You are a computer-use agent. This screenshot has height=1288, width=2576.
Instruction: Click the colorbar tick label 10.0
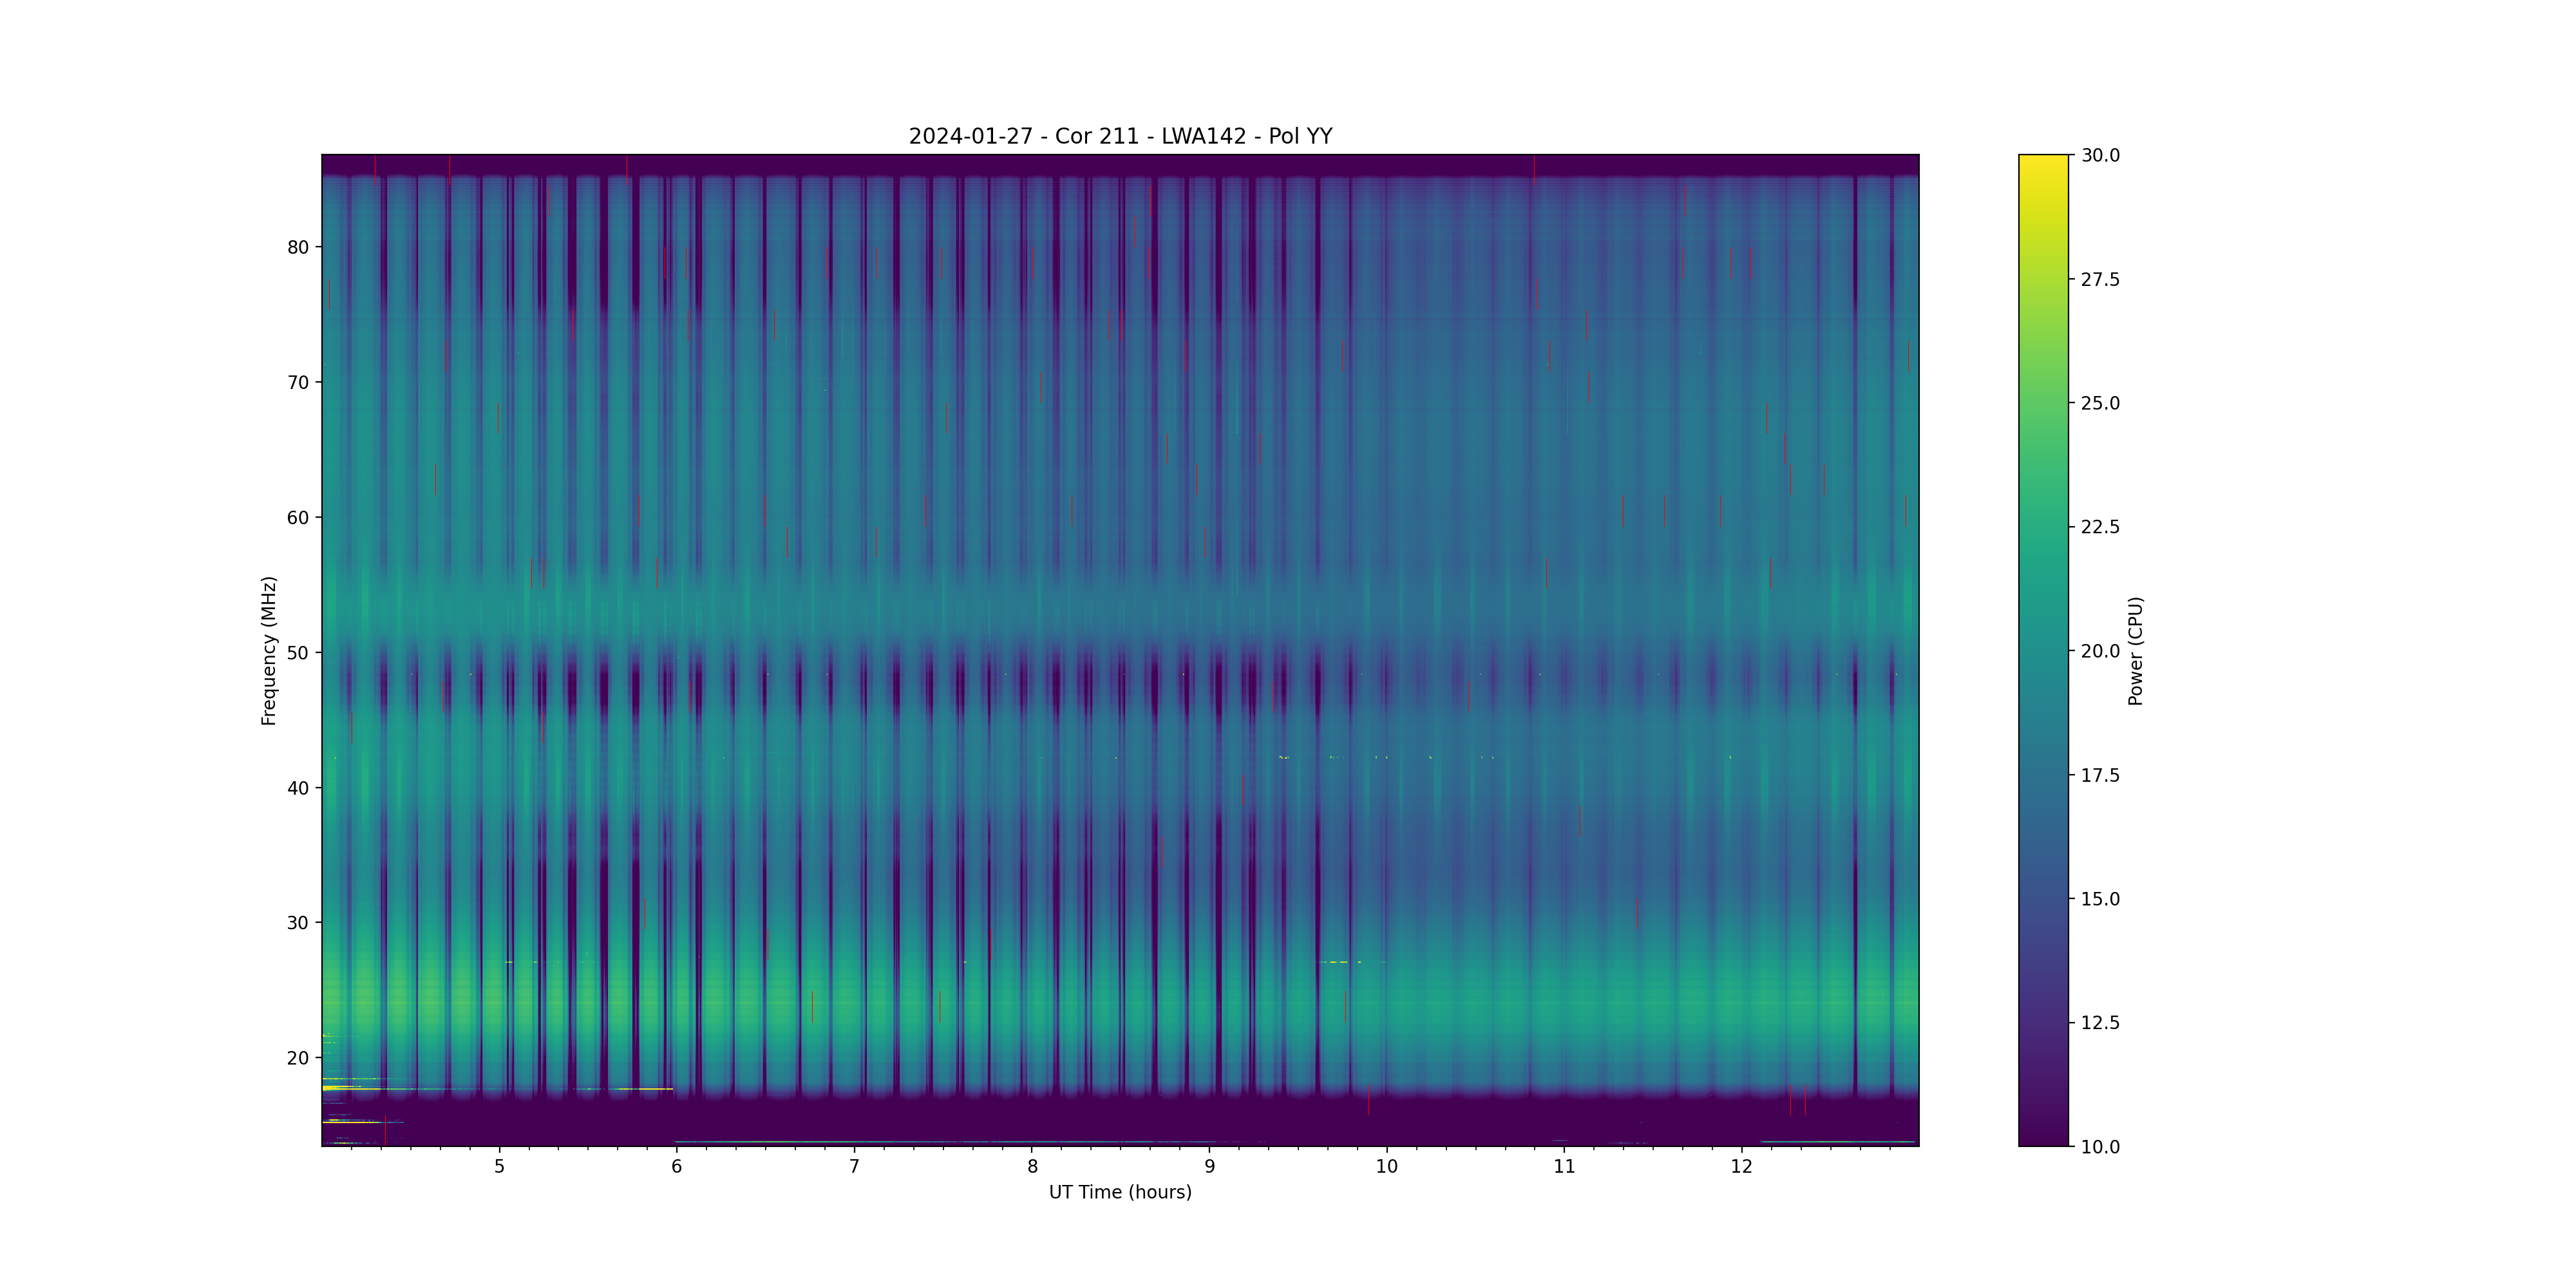click(x=2100, y=1147)
